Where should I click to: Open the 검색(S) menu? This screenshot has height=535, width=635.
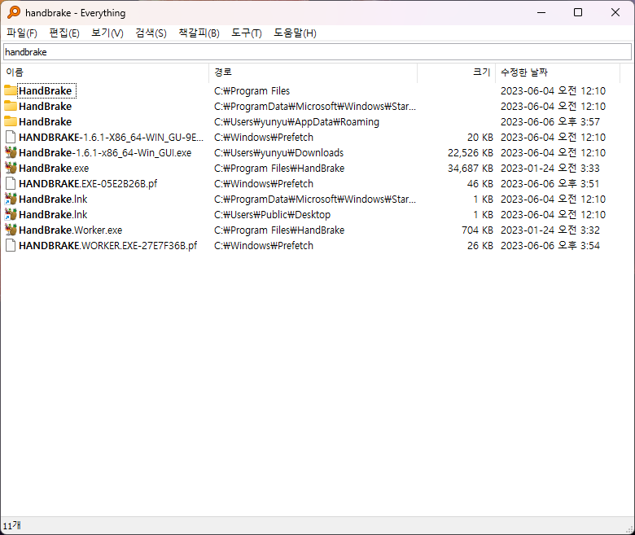[x=151, y=33]
